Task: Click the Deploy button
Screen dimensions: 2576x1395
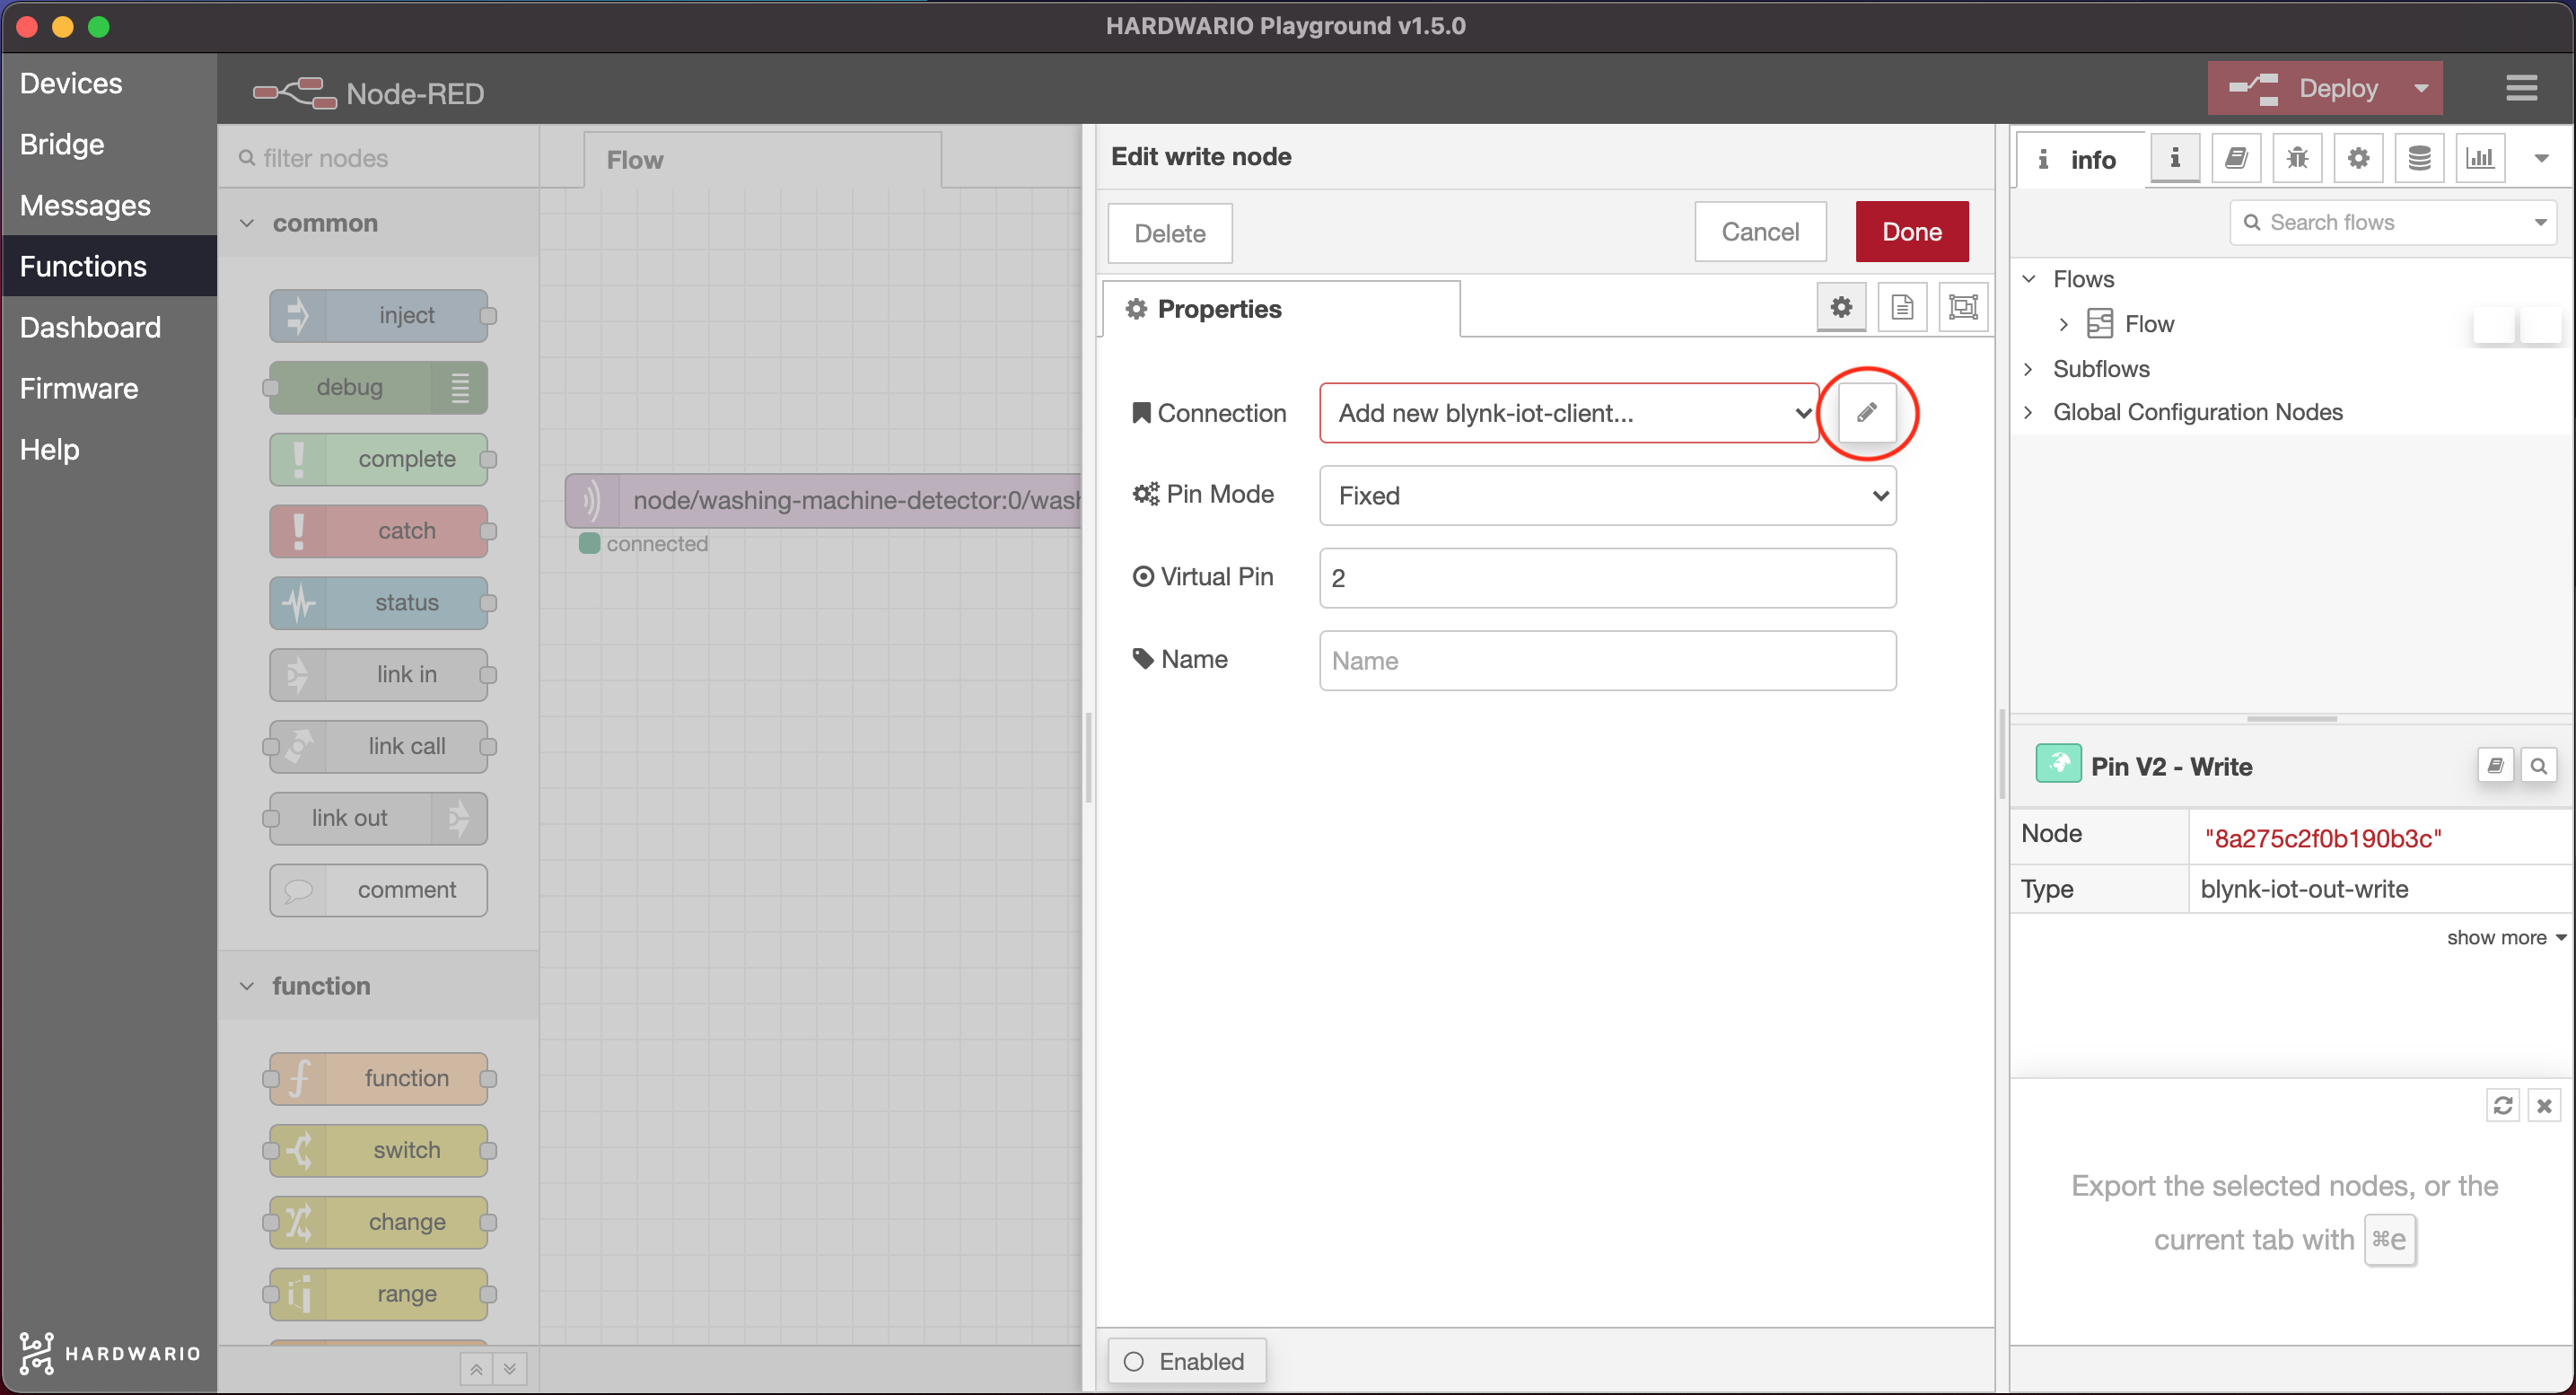Action: coord(2304,88)
